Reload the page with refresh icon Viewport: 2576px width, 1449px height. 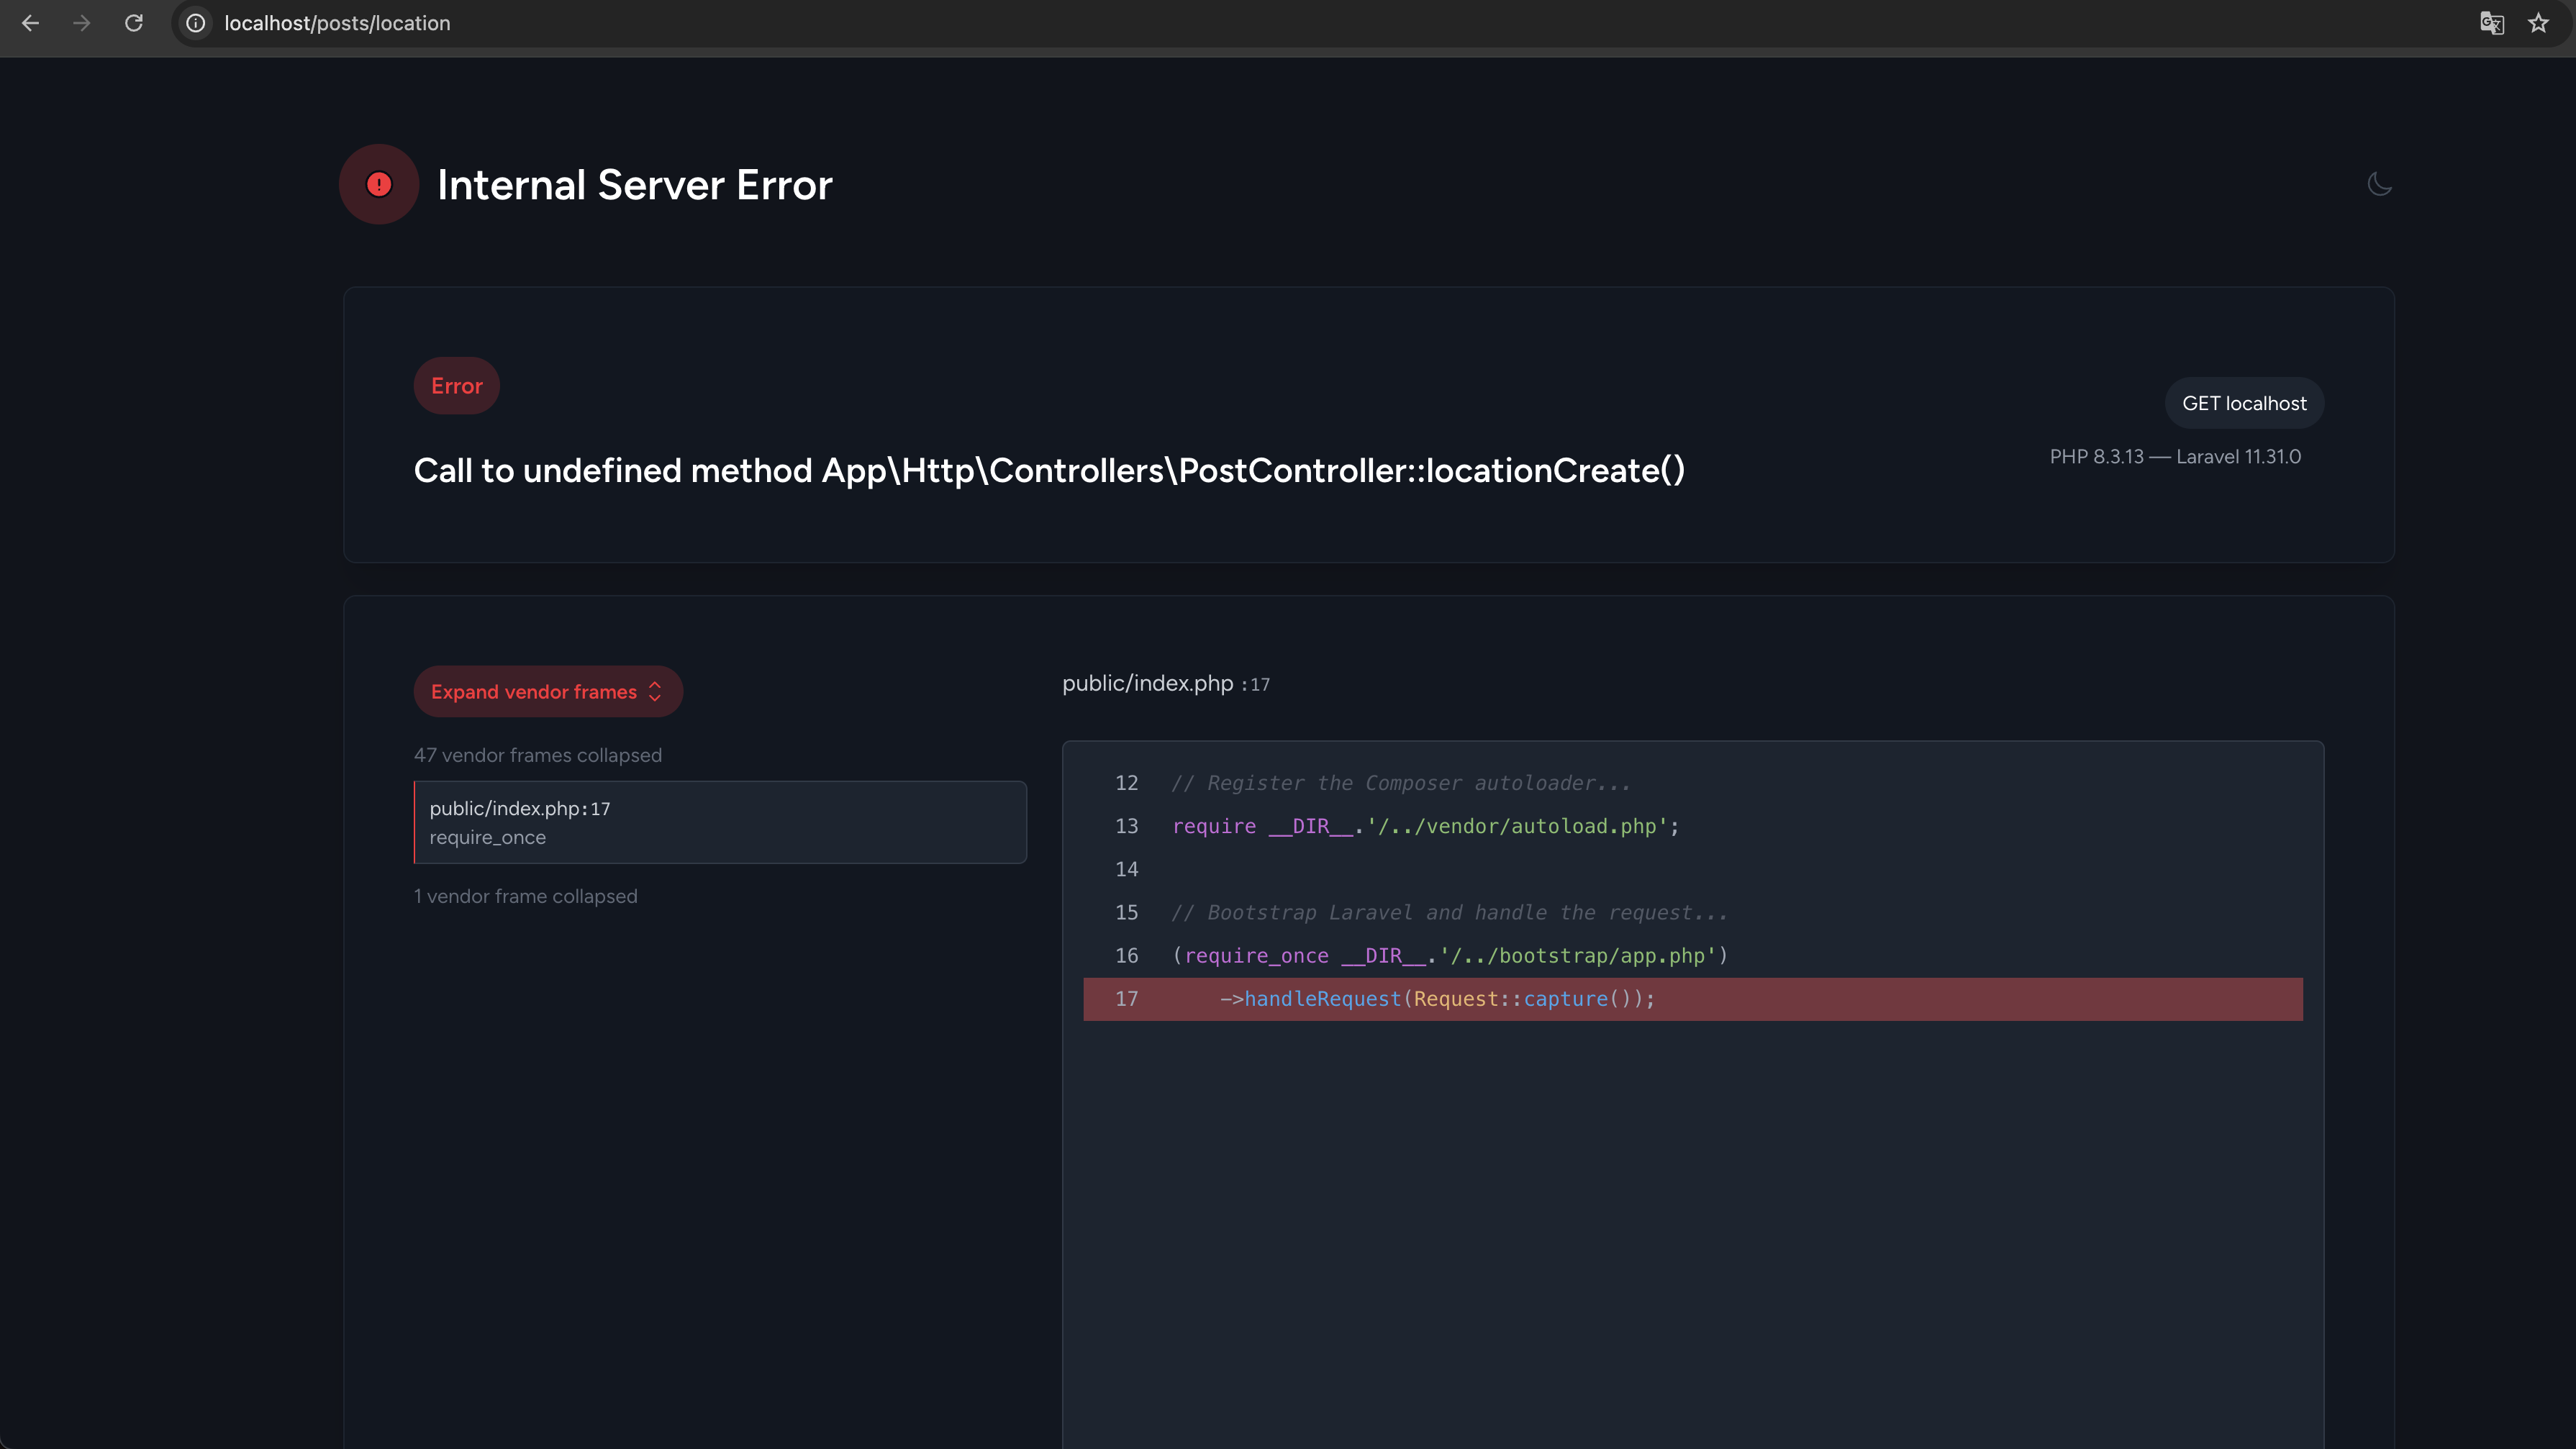(134, 23)
